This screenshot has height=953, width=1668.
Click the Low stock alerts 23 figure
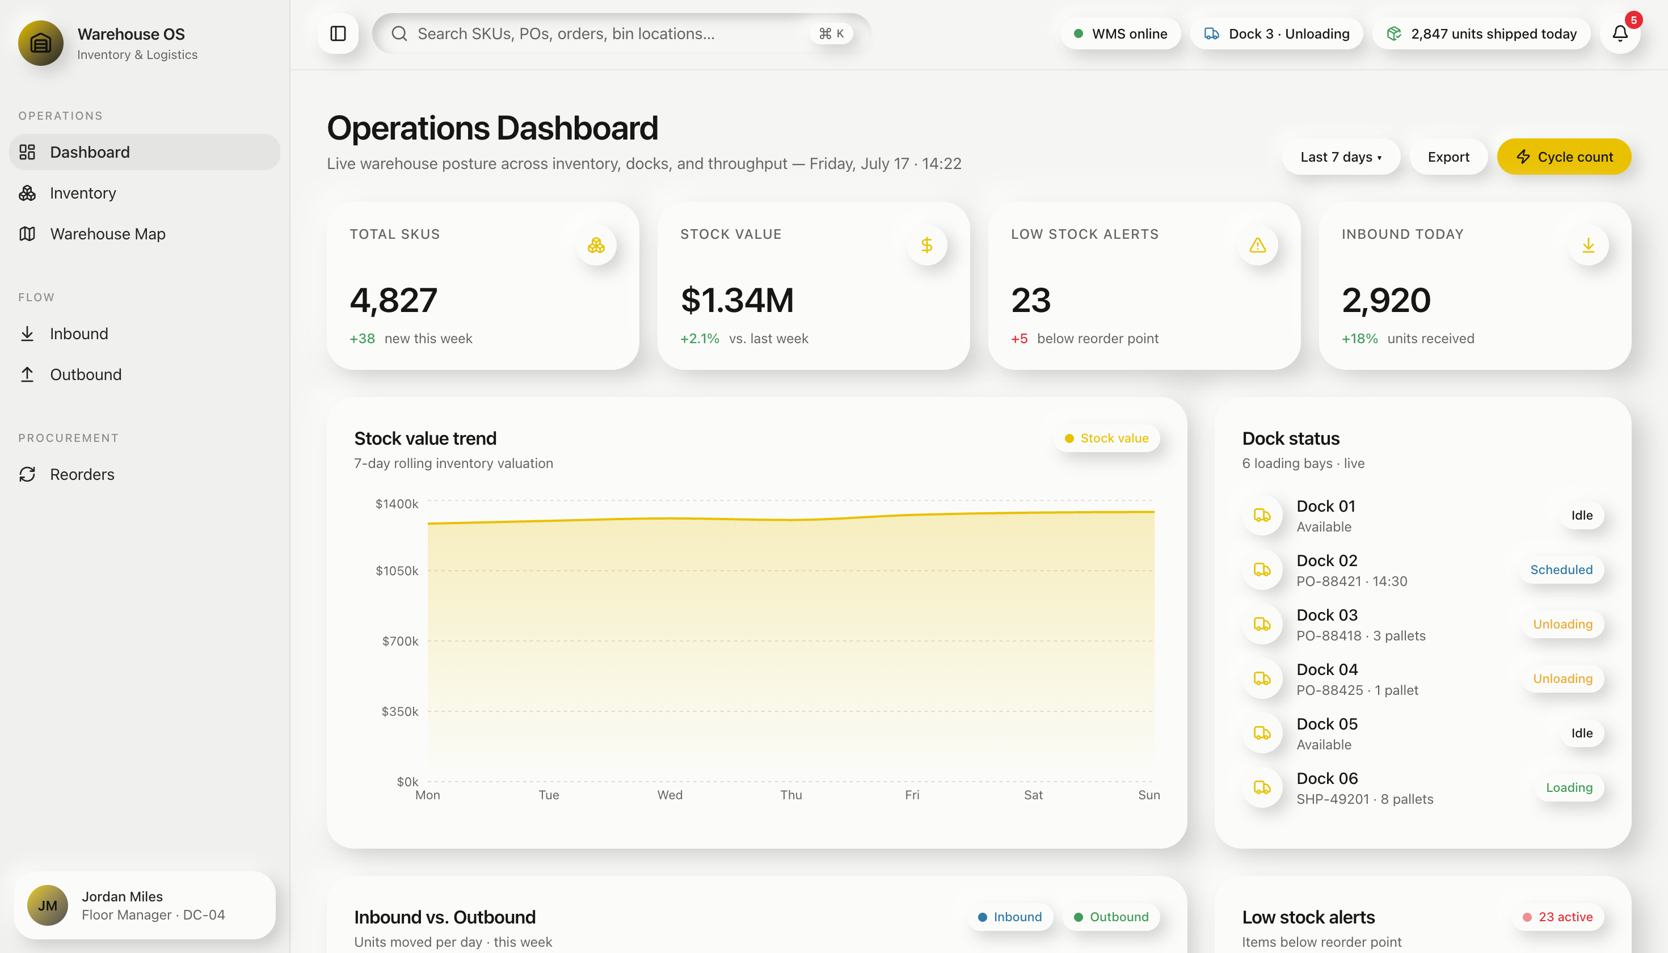pos(1030,301)
